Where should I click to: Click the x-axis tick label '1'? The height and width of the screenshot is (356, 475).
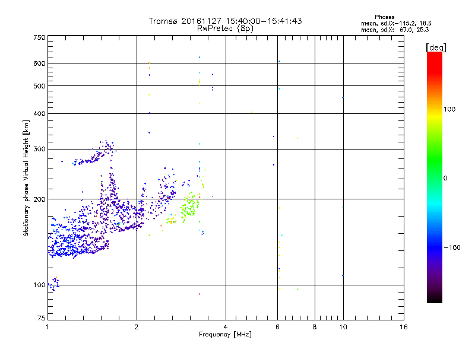point(47,327)
